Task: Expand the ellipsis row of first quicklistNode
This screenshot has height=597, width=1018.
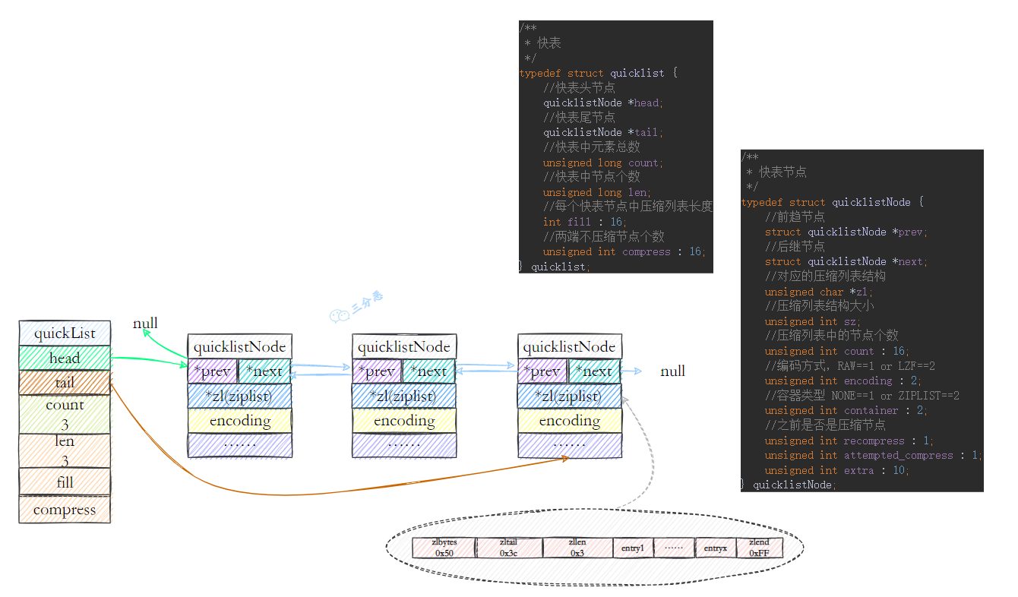Action: (x=240, y=447)
